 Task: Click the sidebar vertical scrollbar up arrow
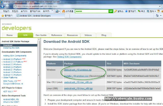click(x=39, y=39)
